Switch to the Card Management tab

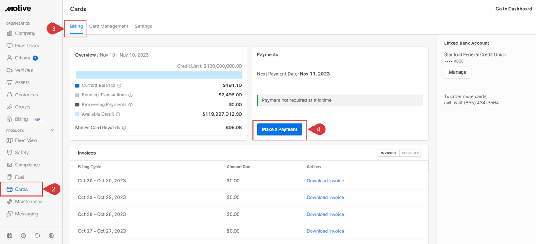[108, 26]
